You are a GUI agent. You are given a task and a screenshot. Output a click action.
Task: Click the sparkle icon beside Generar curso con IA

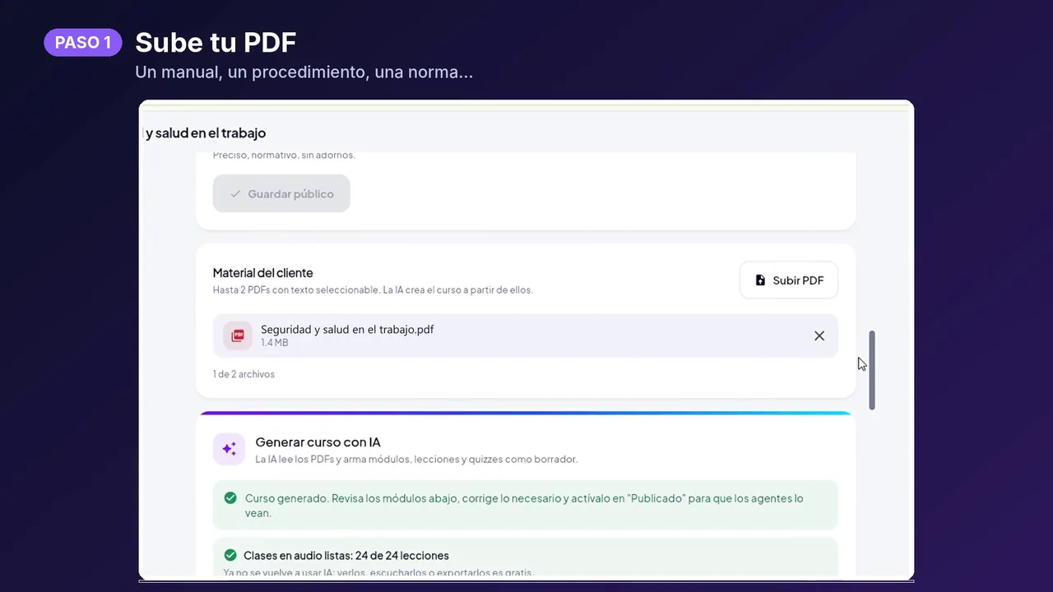pos(229,449)
